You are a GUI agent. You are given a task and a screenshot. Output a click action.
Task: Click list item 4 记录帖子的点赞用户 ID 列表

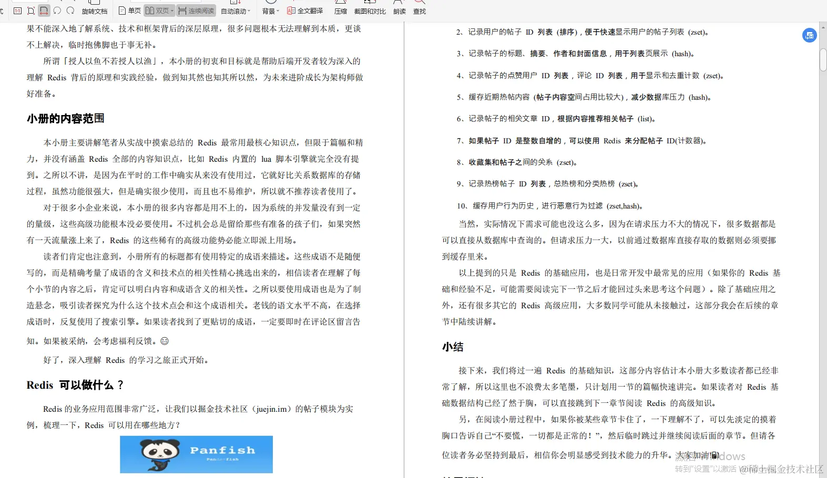591,76
